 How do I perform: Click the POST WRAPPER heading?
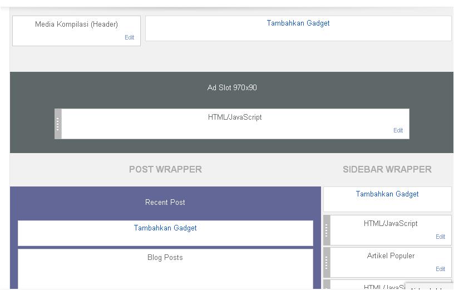point(165,169)
